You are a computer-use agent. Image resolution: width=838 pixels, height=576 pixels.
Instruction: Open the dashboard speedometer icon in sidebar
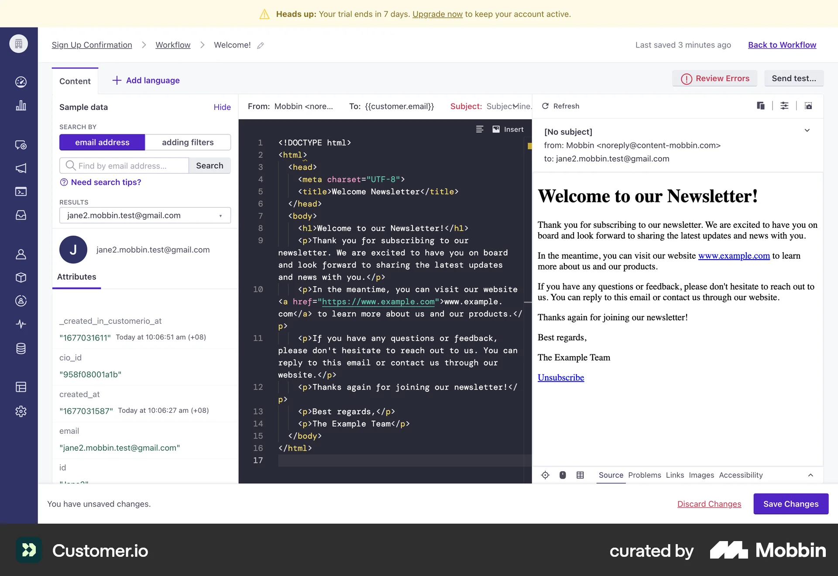coord(20,82)
